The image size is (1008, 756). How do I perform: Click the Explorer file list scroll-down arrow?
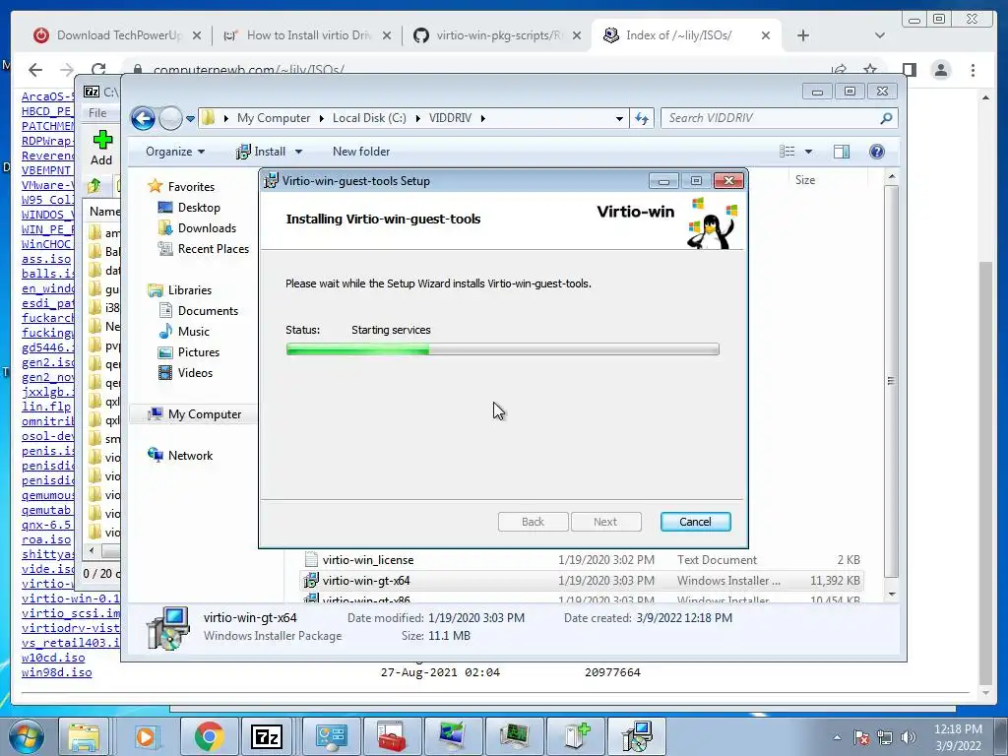click(892, 595)
